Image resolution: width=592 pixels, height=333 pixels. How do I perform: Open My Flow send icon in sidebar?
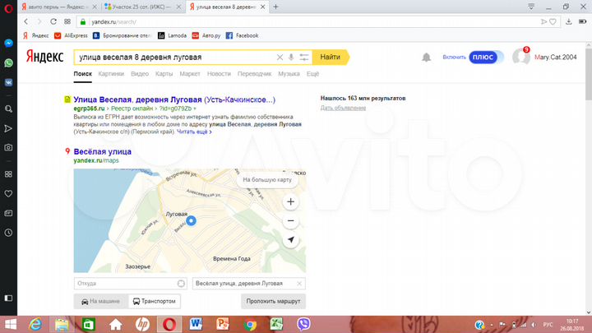(8, 129)
